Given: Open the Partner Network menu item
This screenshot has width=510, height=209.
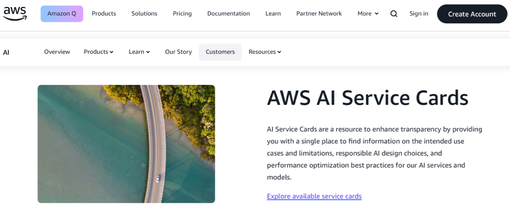Looking at the screenshot, I should [319, 14].
